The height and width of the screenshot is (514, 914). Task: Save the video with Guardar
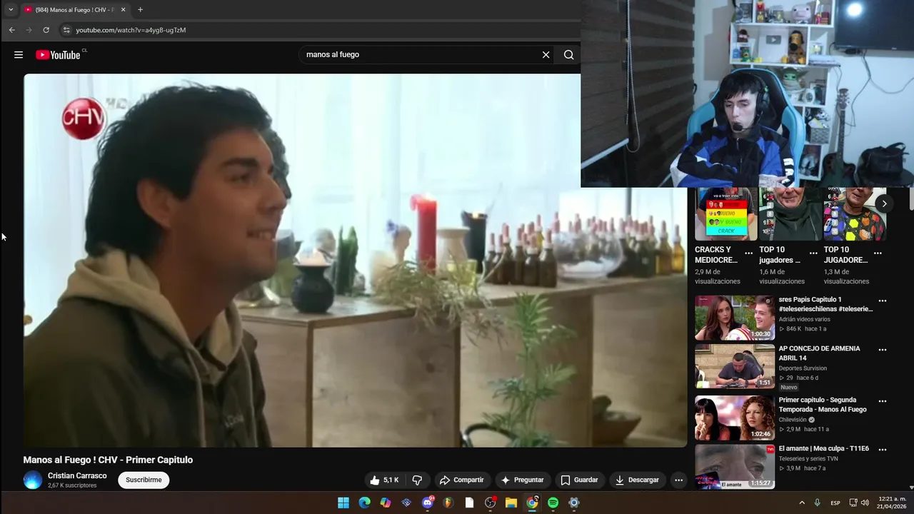click(x=579, y=480)
